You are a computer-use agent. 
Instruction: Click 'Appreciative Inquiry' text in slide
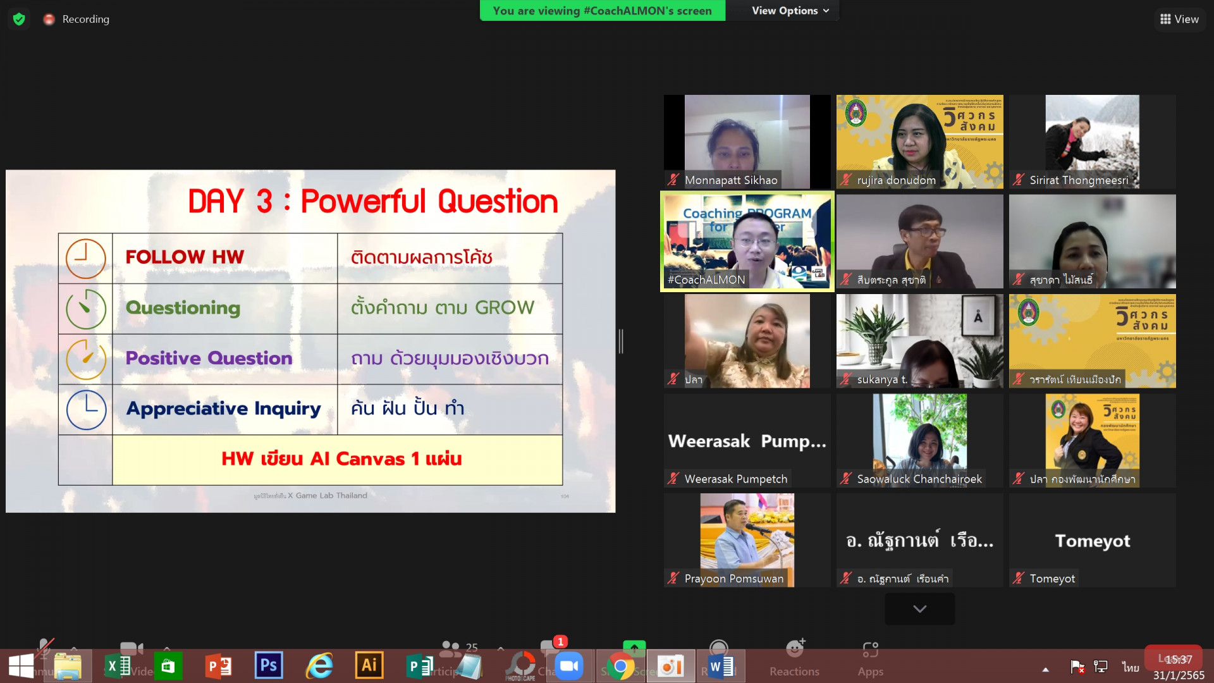[223, 409]
